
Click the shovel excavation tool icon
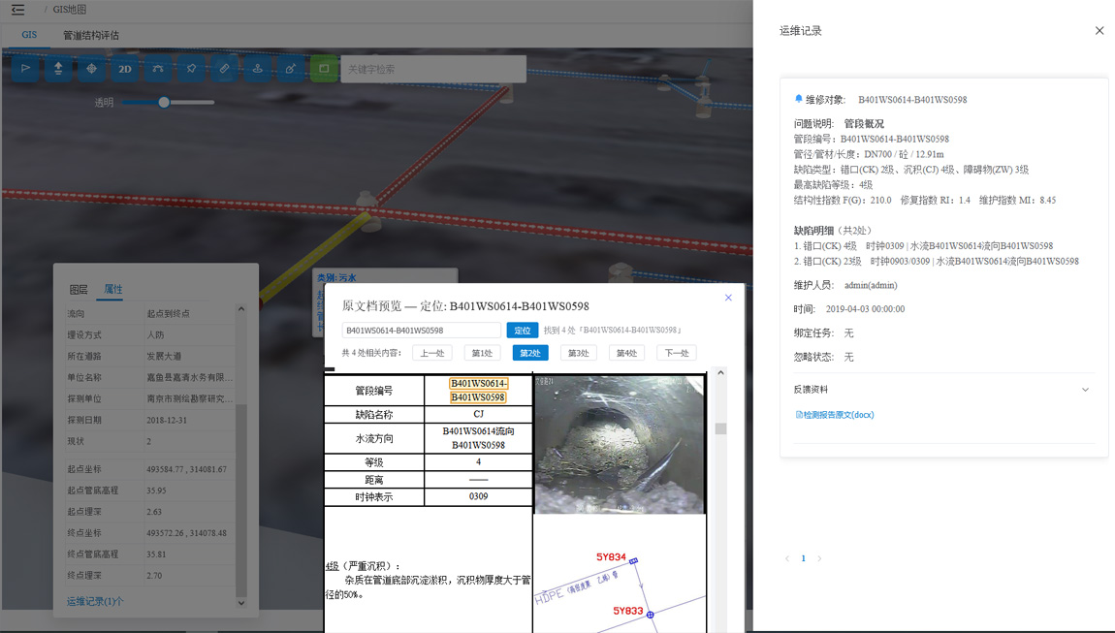pos(291,69)
